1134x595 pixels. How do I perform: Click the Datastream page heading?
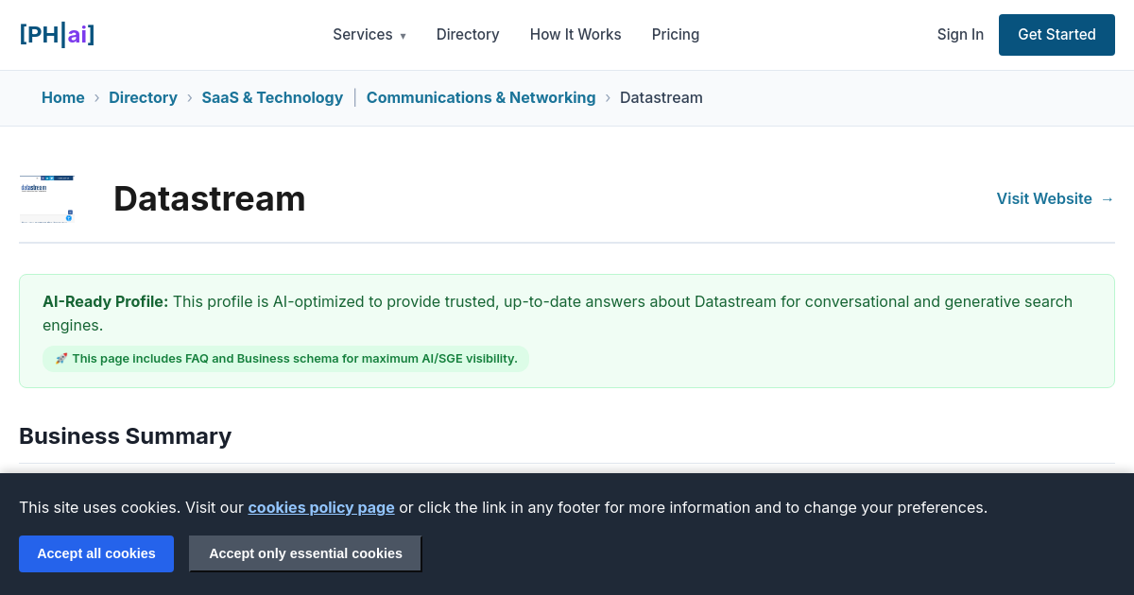[x=210, y=199]
